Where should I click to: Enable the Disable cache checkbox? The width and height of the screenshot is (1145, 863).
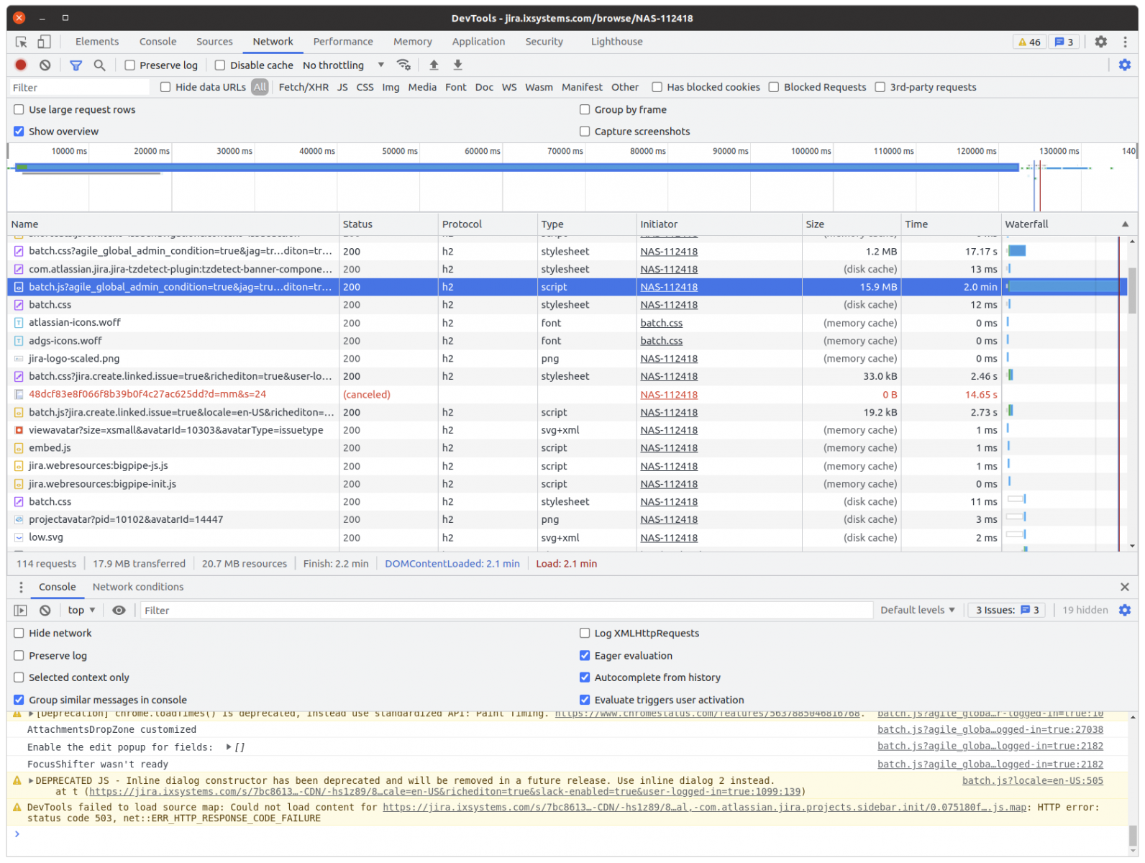click(x=220, y=65)
